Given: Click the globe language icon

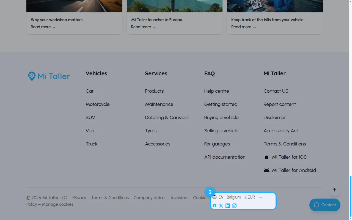Looking at the screenshot, I should point(215,197).
